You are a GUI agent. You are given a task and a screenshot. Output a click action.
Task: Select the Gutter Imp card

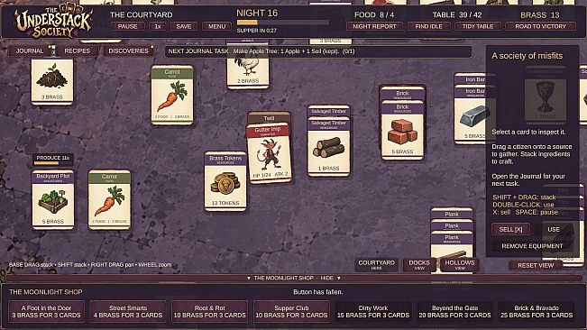(270, 153)
